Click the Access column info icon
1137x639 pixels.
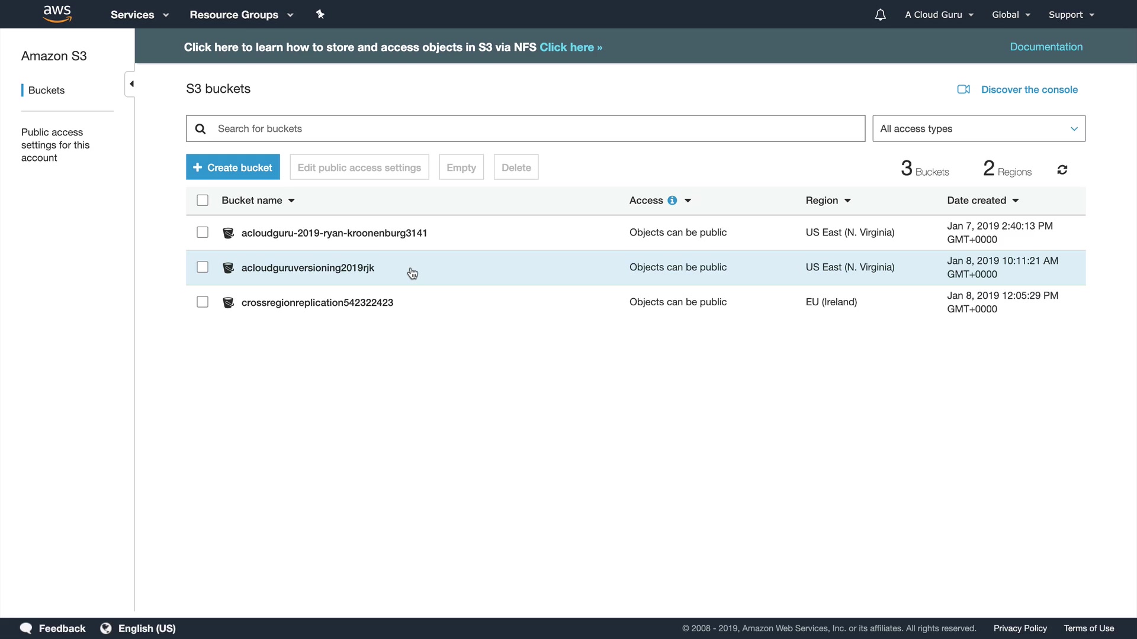coord(672,201)
